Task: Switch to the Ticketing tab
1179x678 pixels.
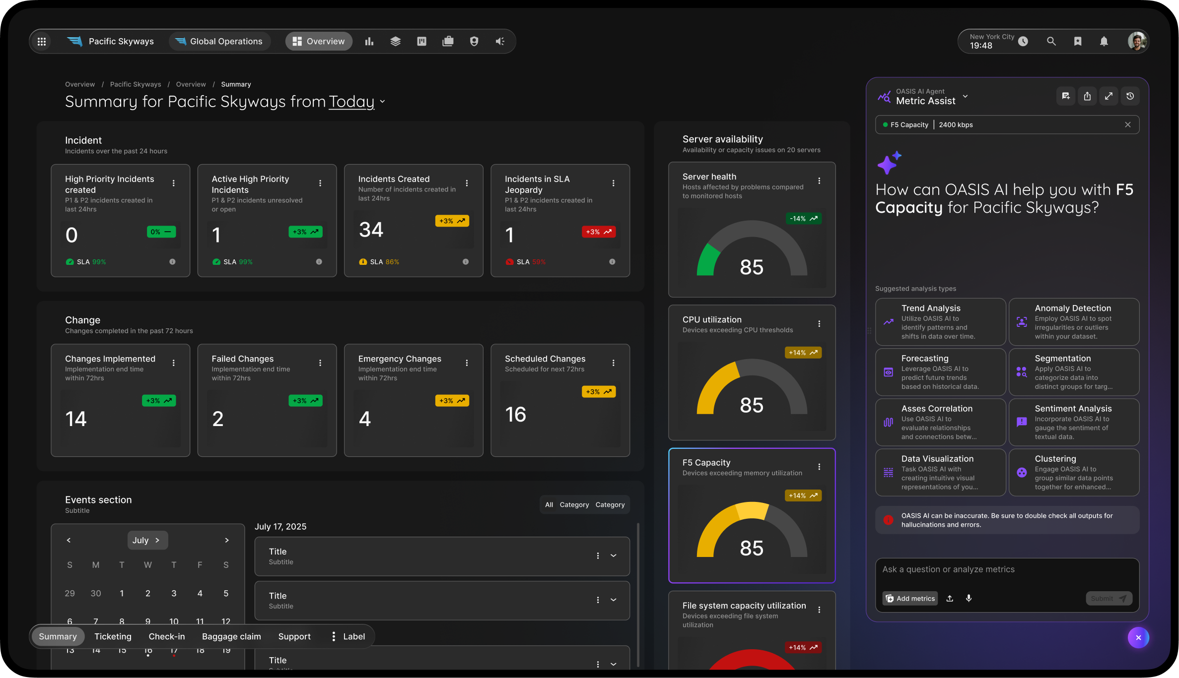Action: coord(113,636)
